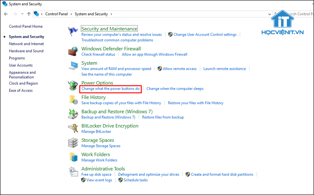Viewport: 314px width, 195px height.
Task: Click Save backup copies of your files
Action: [x=121, y=103]
